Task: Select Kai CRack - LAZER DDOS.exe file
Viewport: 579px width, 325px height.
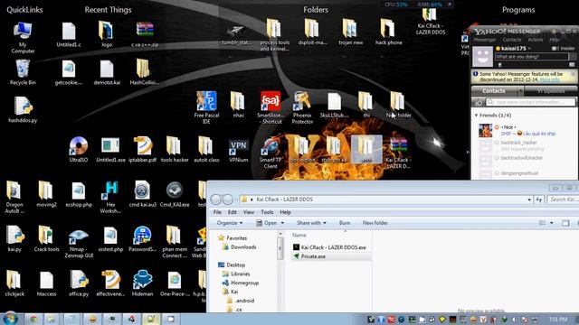Action: click(x=329, y=247)
